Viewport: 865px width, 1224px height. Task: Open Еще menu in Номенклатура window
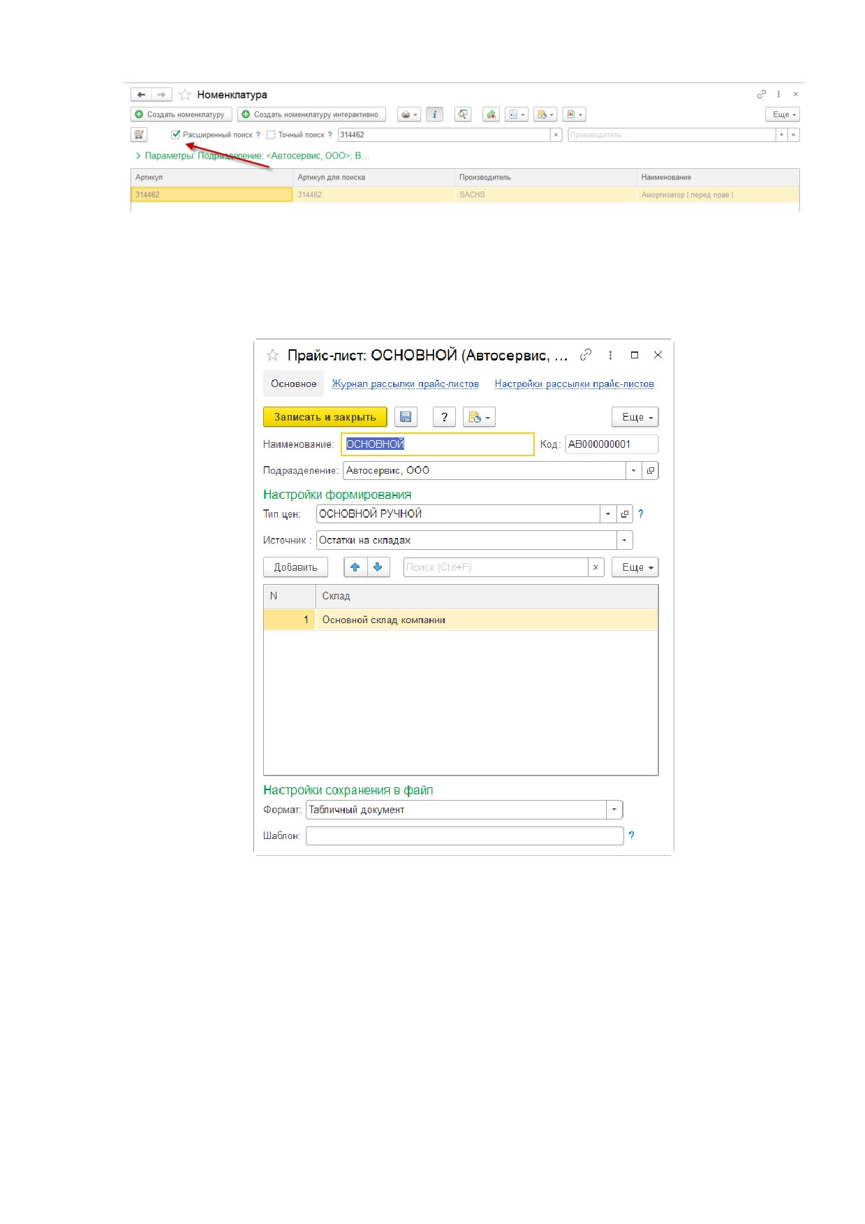(x=783, y=115)
